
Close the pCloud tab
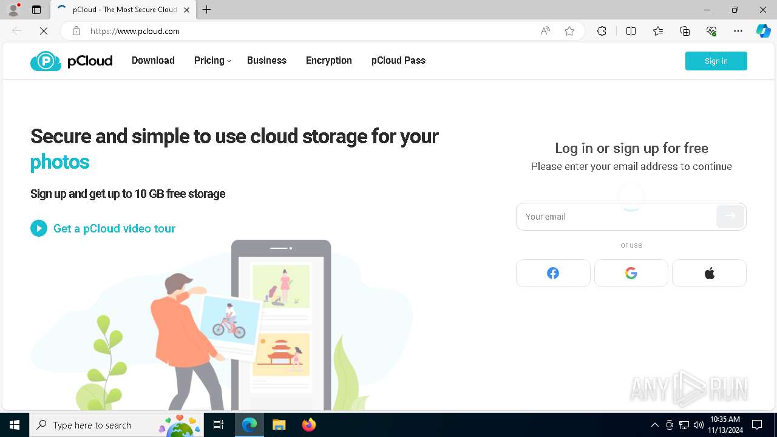186,10
